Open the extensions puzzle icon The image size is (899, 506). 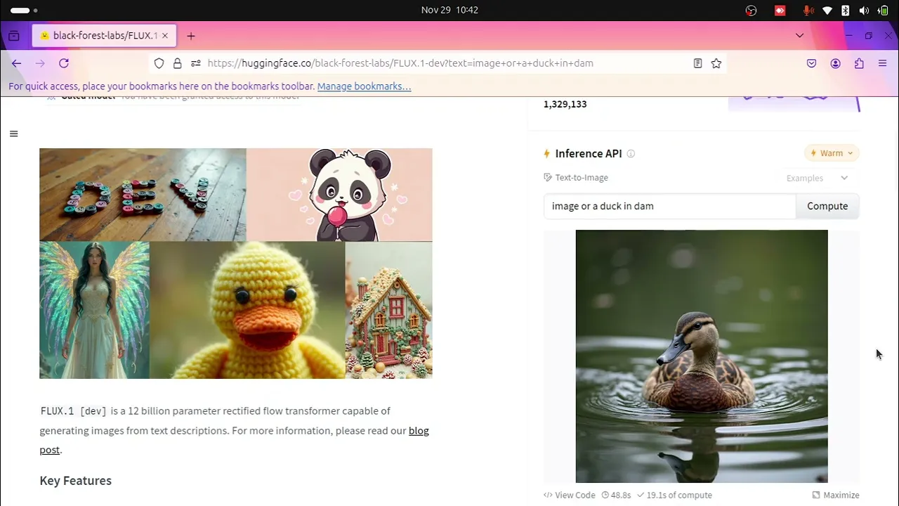(x=859, y=63)
